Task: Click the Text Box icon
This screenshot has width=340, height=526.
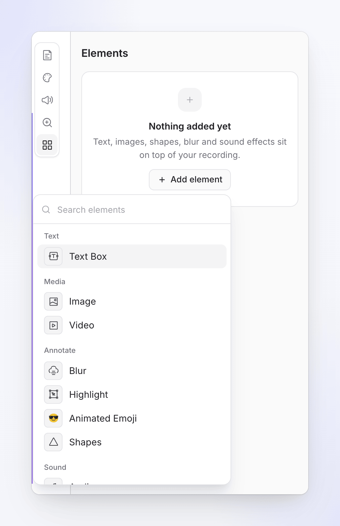Action: pos(53,256)
